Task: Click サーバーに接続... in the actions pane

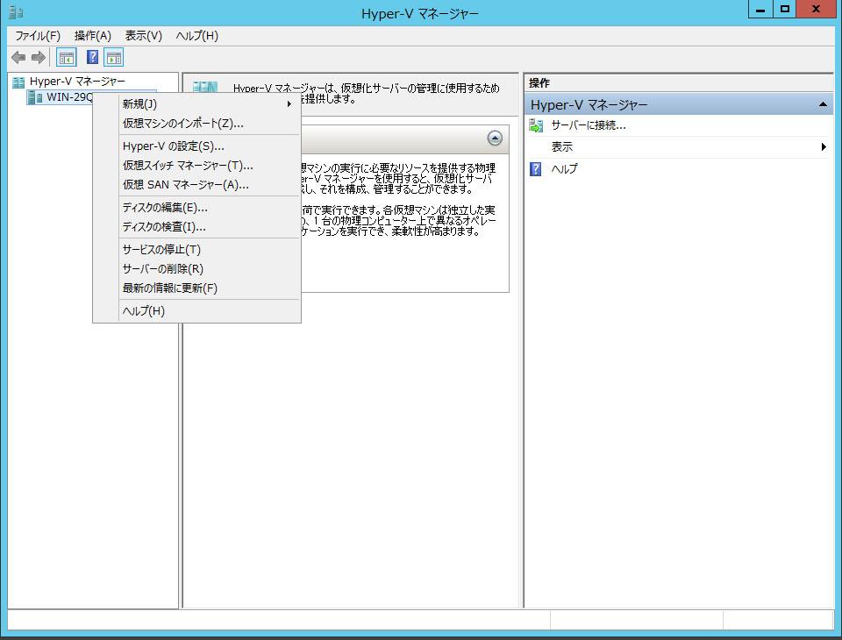Action: click(x=588, y=125)
